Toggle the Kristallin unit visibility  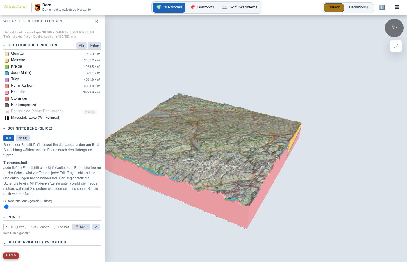click(7, 92)
